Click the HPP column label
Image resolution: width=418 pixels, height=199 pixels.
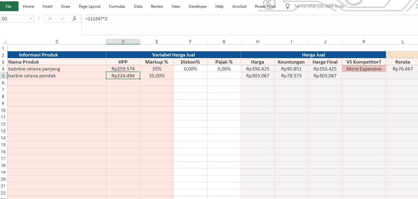[123, 62]
